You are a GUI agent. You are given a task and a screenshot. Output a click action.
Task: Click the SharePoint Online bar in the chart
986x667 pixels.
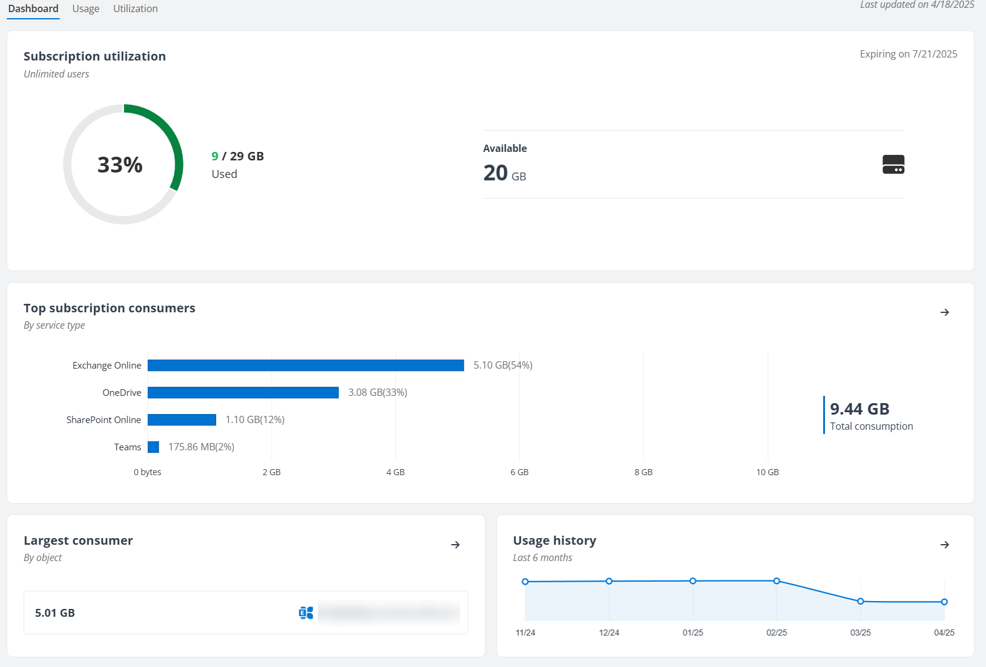tap(182, 419)
